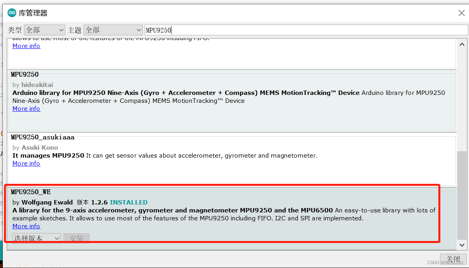469x268 pixels.
Task: Open More info link for MPU9250_WE library
Action: (26, 226)
